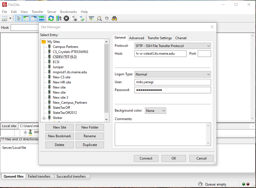Select the msprod1.its.maine.edu site

(x=70, y=72)
